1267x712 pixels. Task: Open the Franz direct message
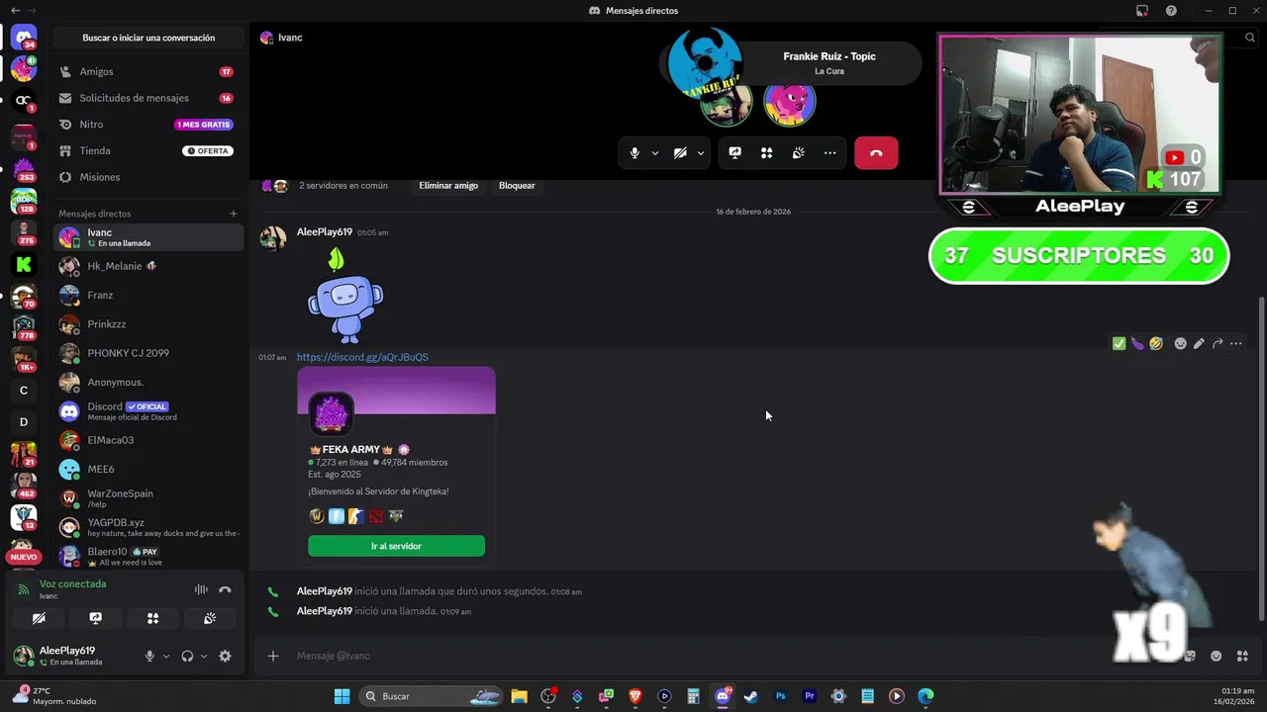click(x=148, y=295)
